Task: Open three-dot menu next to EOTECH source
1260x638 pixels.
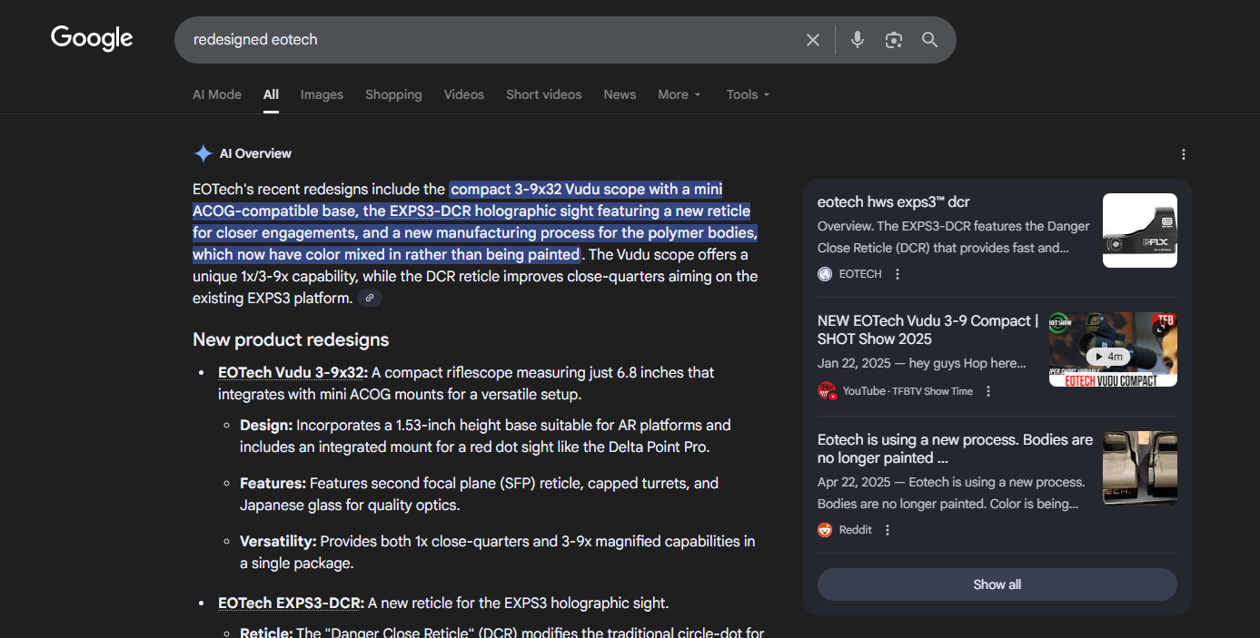Action: [898, 274]
